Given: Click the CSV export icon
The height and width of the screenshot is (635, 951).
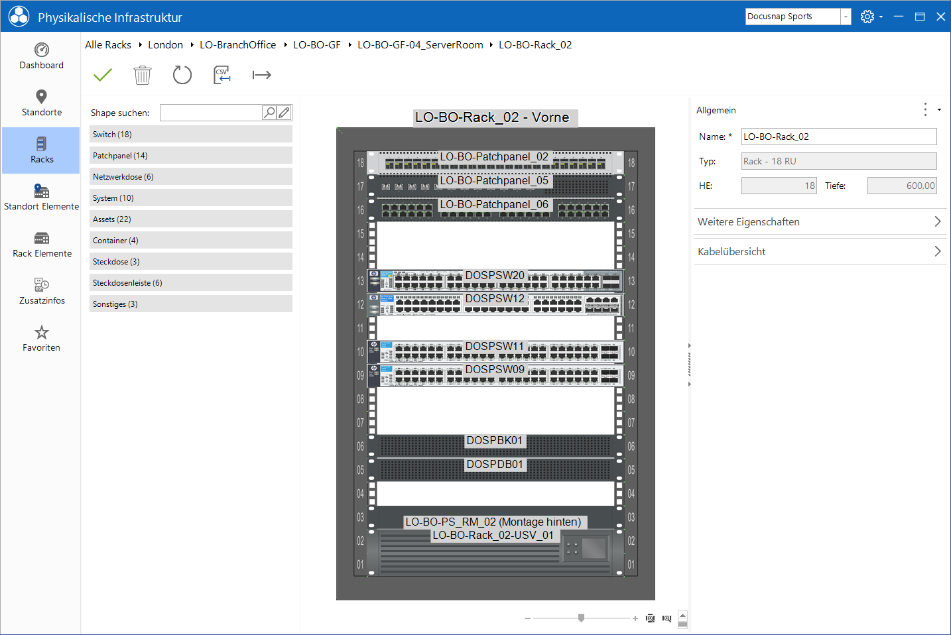Looking at the screenshot, I should [222, 75].
